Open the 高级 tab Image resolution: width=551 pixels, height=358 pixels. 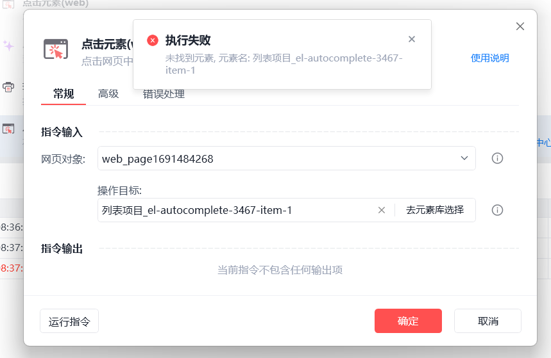(x=108, y=94)
